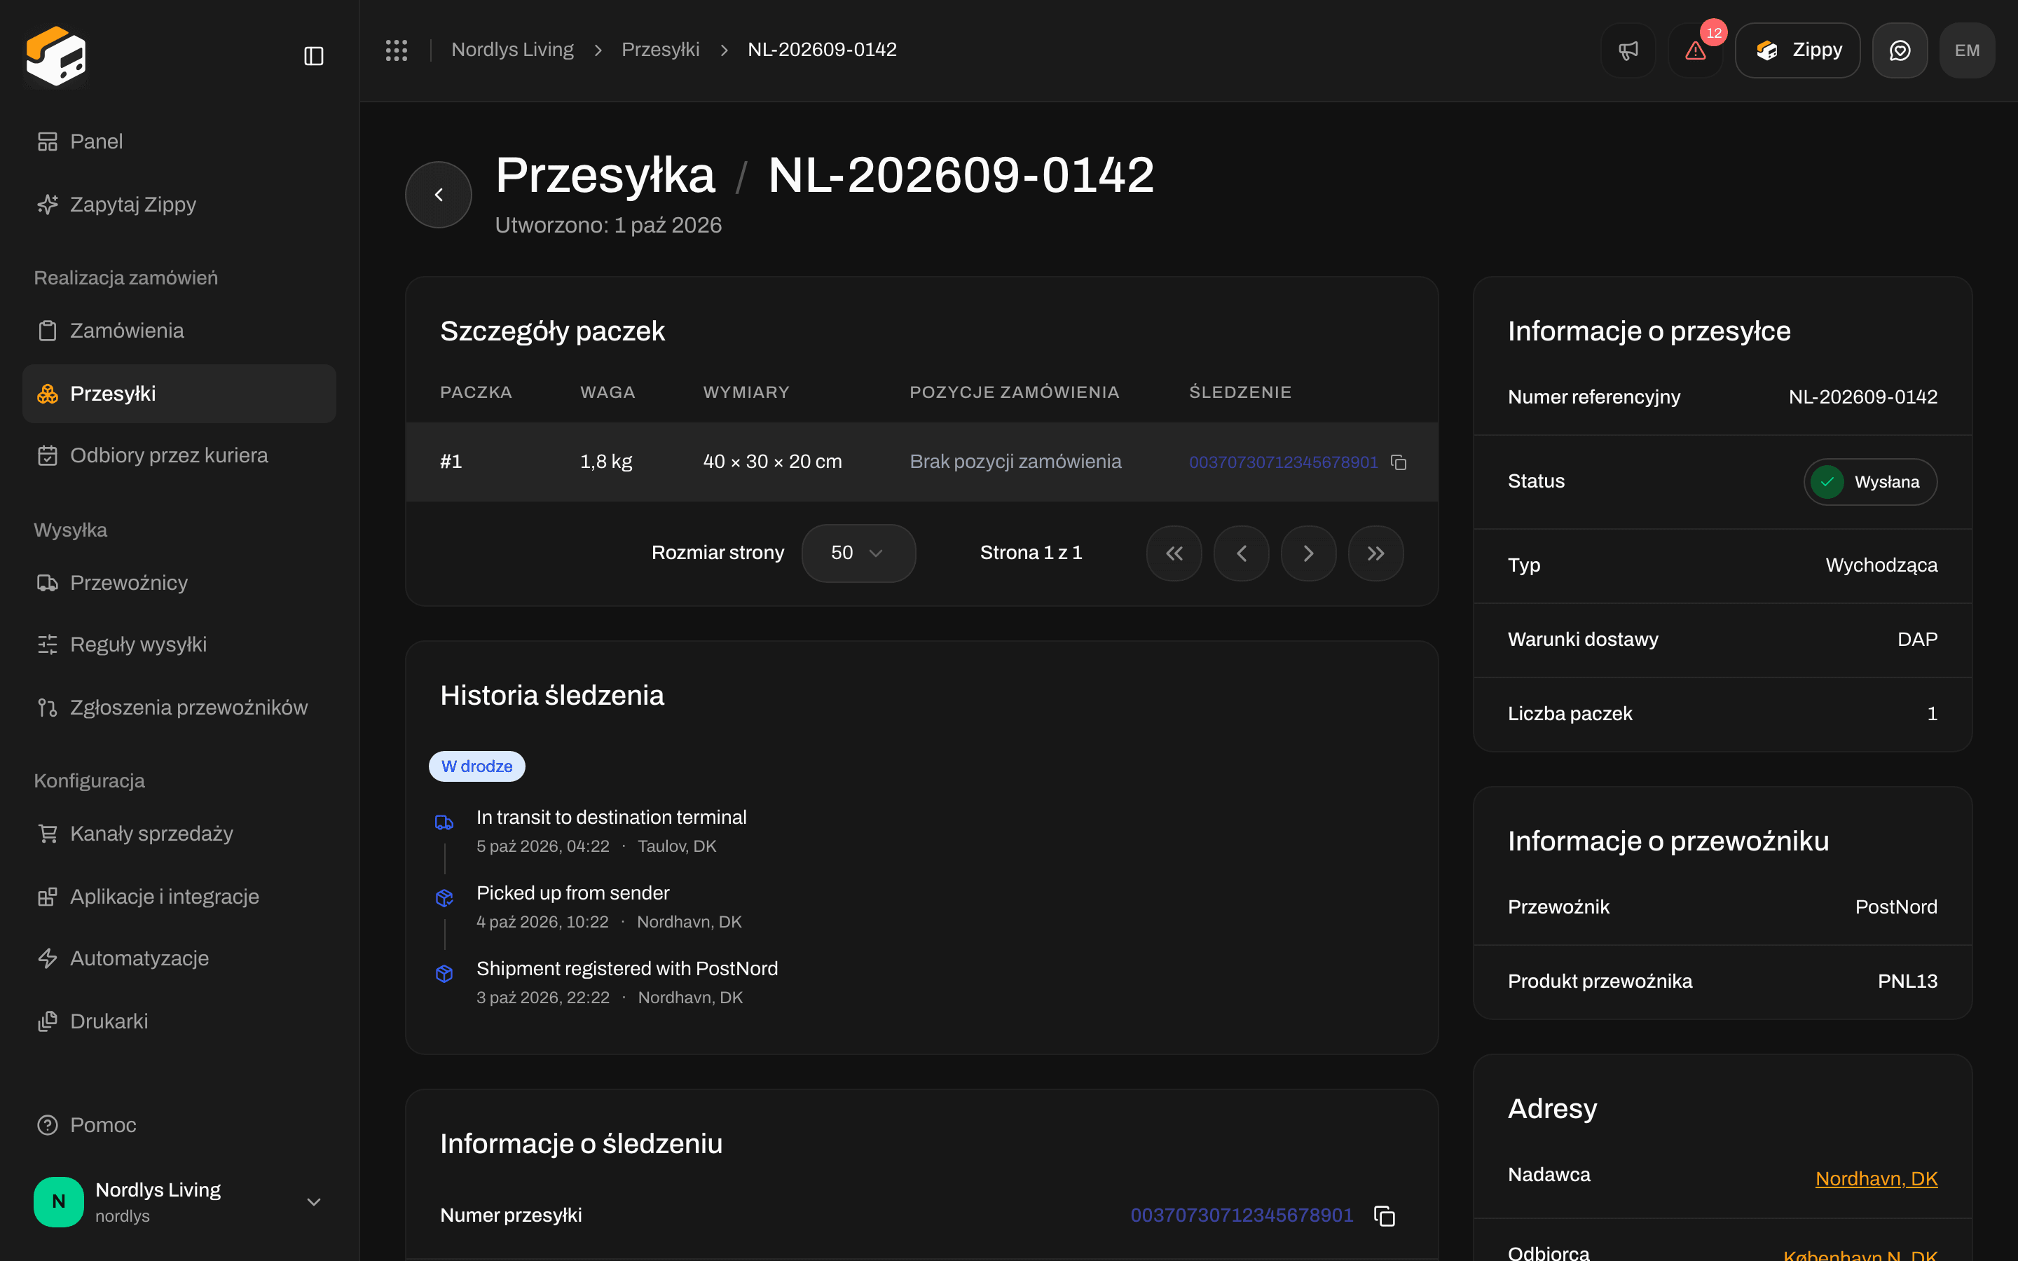This screenshot has height=1261, width=2018.
Task: Open Kanały sprzedaży
Action: (179, 833)
